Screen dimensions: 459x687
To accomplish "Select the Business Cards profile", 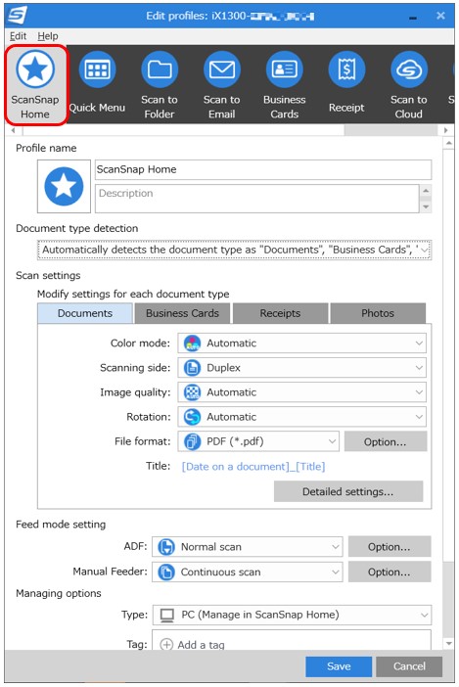I will 284,85.
